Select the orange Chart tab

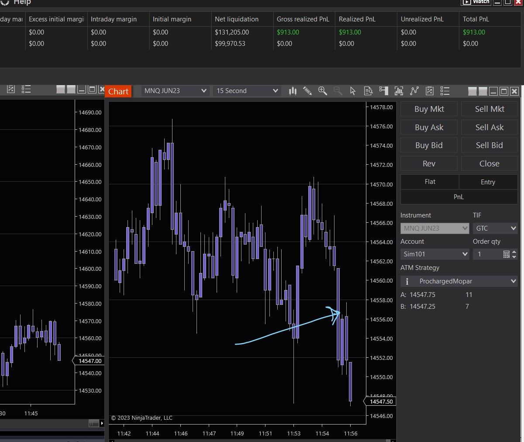click(118, 91)
